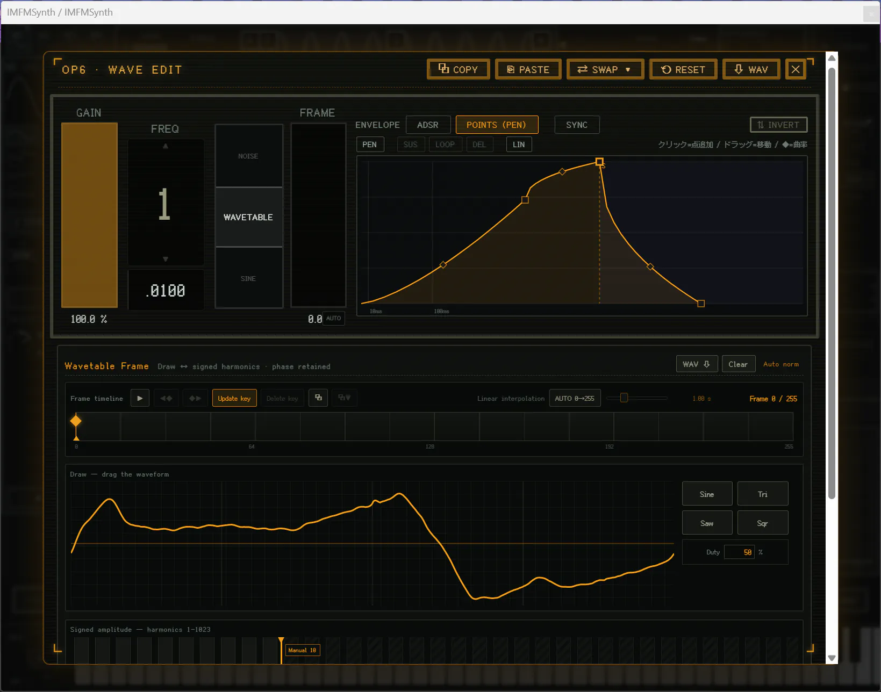Switch envelope to POINTS (PEN) mode
881x692 pixels.
click(x=497, y=125)
